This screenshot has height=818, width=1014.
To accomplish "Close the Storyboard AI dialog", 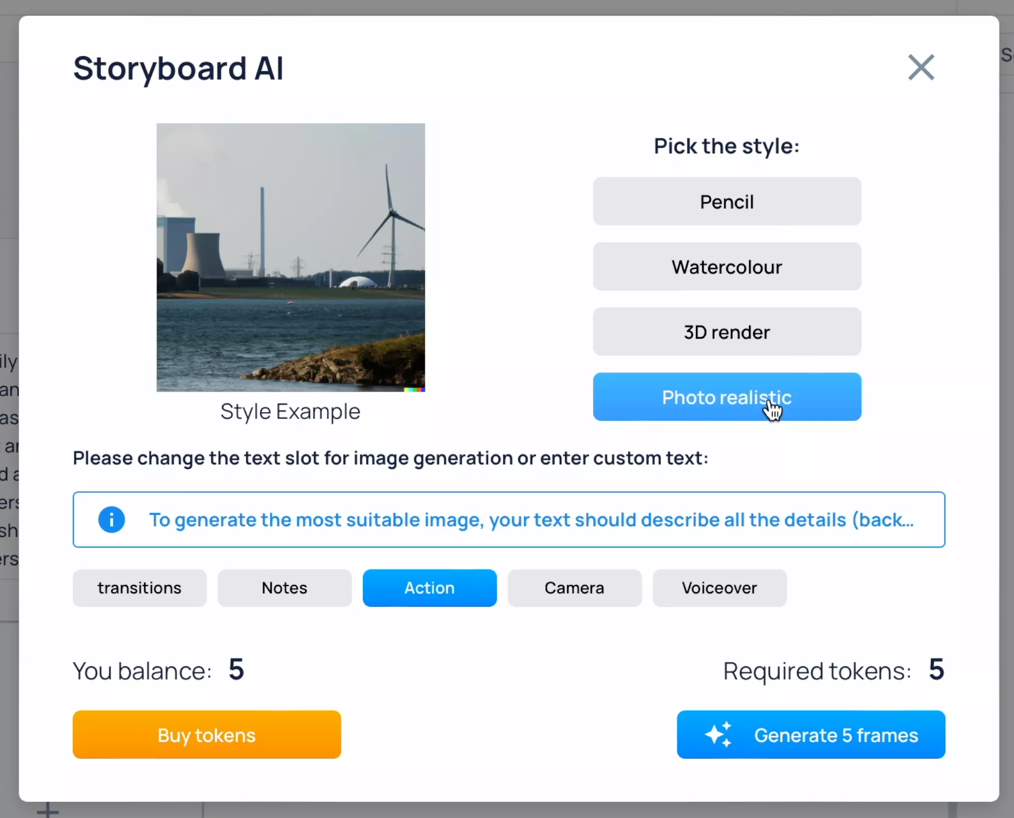I will (x=920, y=67).
